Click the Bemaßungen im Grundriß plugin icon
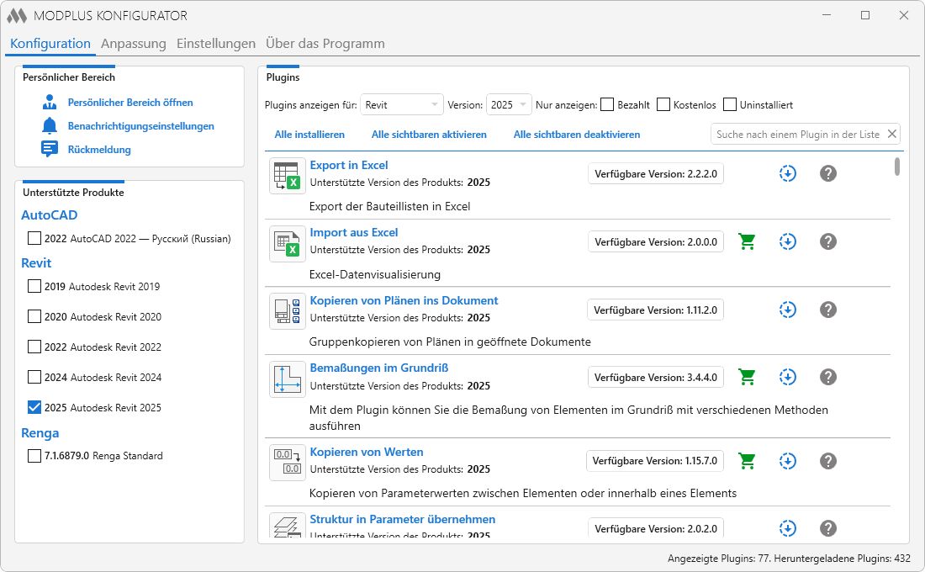Screen dimensions: 925x572 pyautogui.click(x=288, y=379)
